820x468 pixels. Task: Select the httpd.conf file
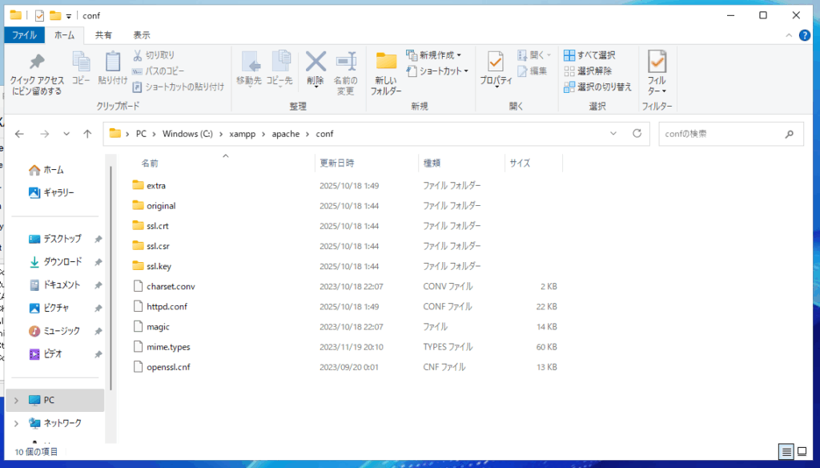tap(167, 306)
